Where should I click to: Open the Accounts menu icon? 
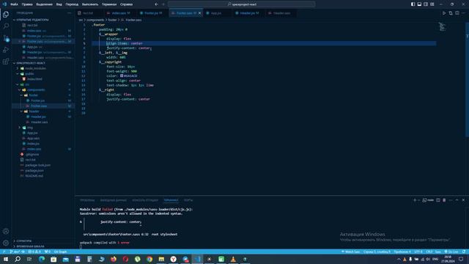point(6,231)
